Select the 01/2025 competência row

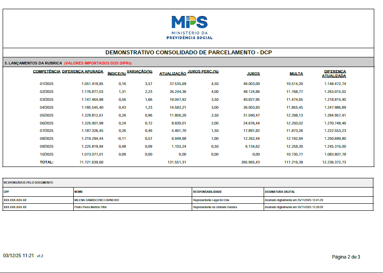47,84
